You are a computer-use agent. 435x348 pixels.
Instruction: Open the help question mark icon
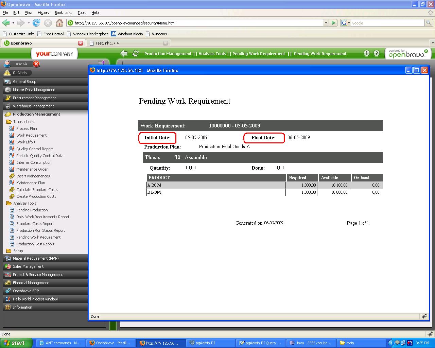click(377, 53)
